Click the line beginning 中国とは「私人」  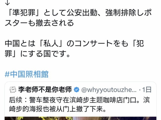pyautogui.click(x=74, y=44)
